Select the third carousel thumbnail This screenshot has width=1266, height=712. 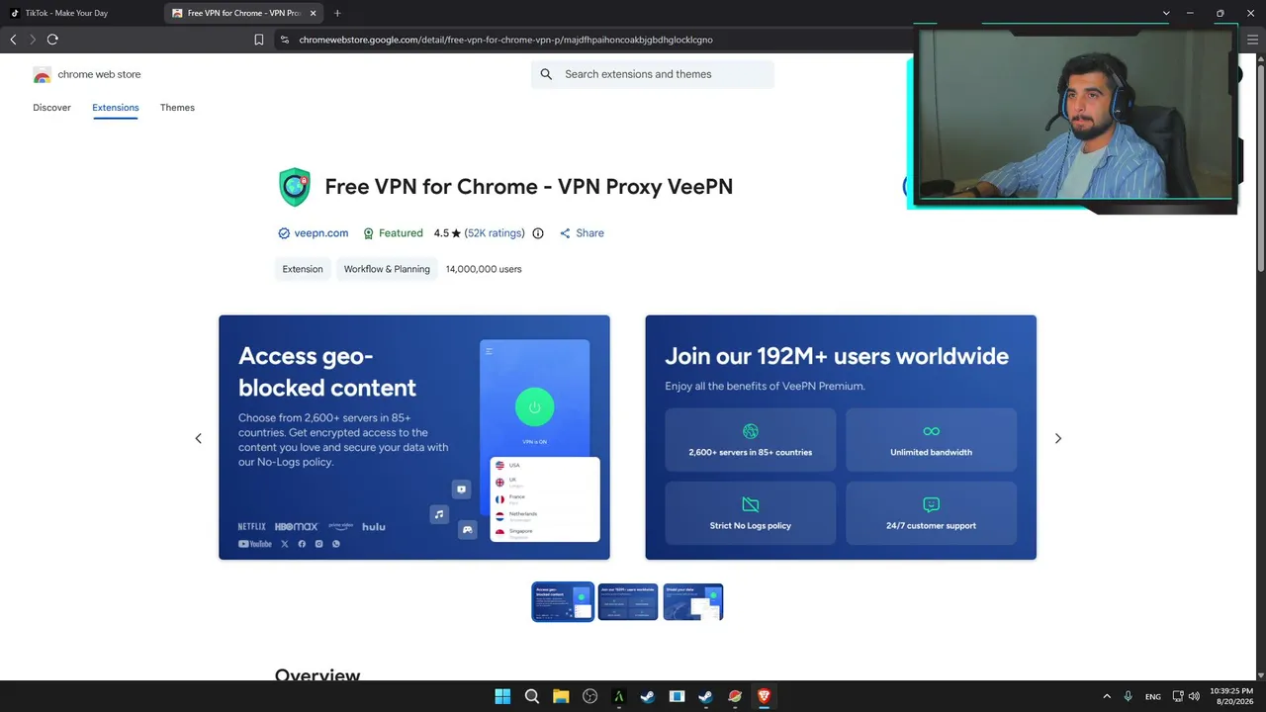[693, 601]
